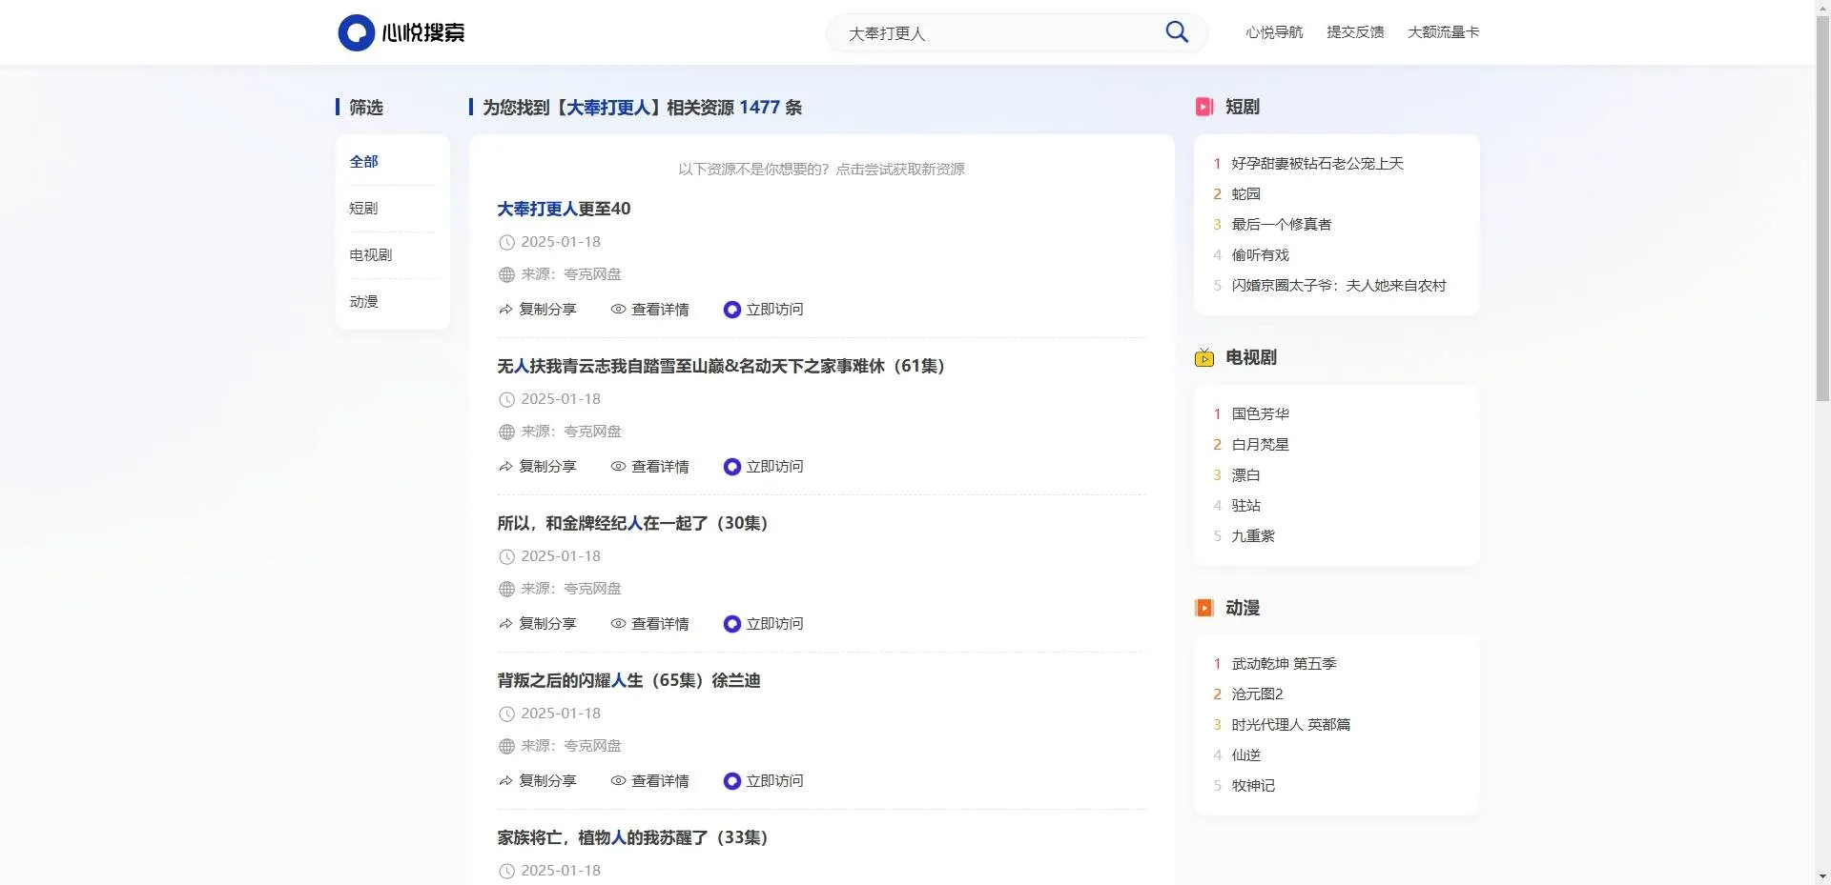Open 武动乾坤 第五季 in the 动漫 ranking
Viewport: 1831px width, 885px height.
coord(1284,663)
